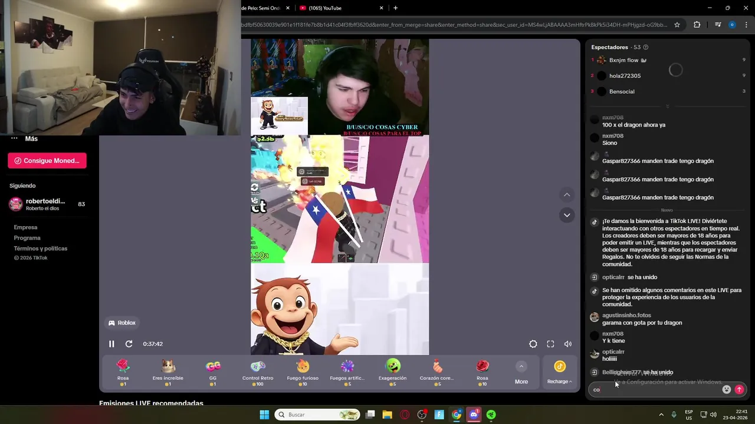Screen dimensions: 755x424
Task: Open Task View in taskbar
Action: [370, 415]
